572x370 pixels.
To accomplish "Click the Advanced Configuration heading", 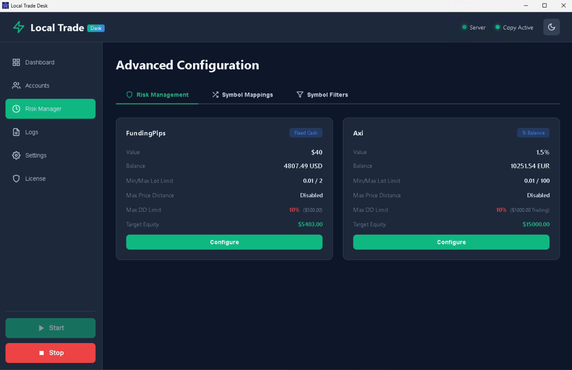I will click(x=187, y=65).
